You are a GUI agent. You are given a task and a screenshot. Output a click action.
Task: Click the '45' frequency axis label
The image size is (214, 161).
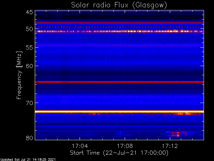(29, 12)
